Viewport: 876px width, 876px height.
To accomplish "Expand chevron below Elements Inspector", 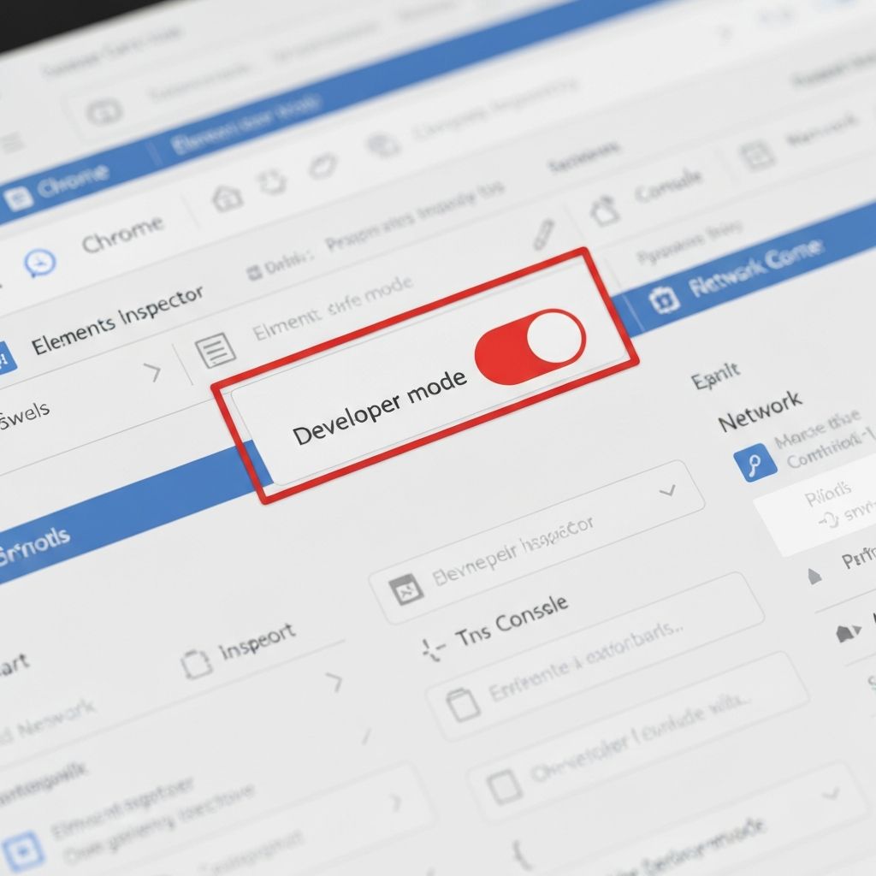I will [x=152, y=372].
